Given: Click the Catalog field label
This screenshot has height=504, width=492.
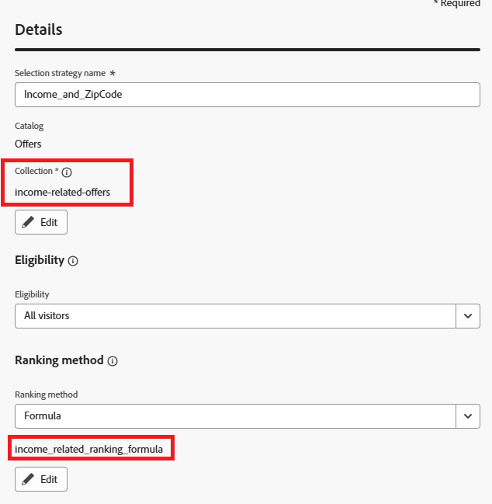Looking at the screenshot, I should click(x=29, y=125).
